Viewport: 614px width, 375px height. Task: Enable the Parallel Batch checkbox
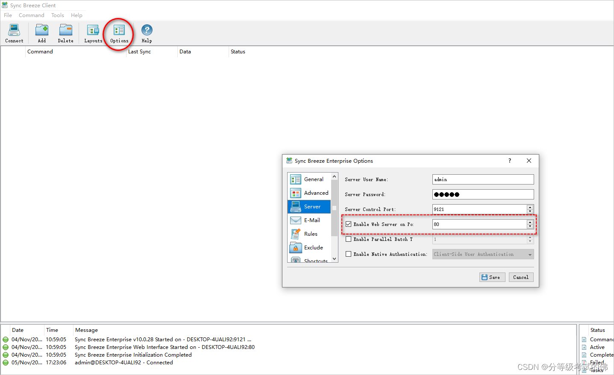pyautogui.click(x=349, y=239)
